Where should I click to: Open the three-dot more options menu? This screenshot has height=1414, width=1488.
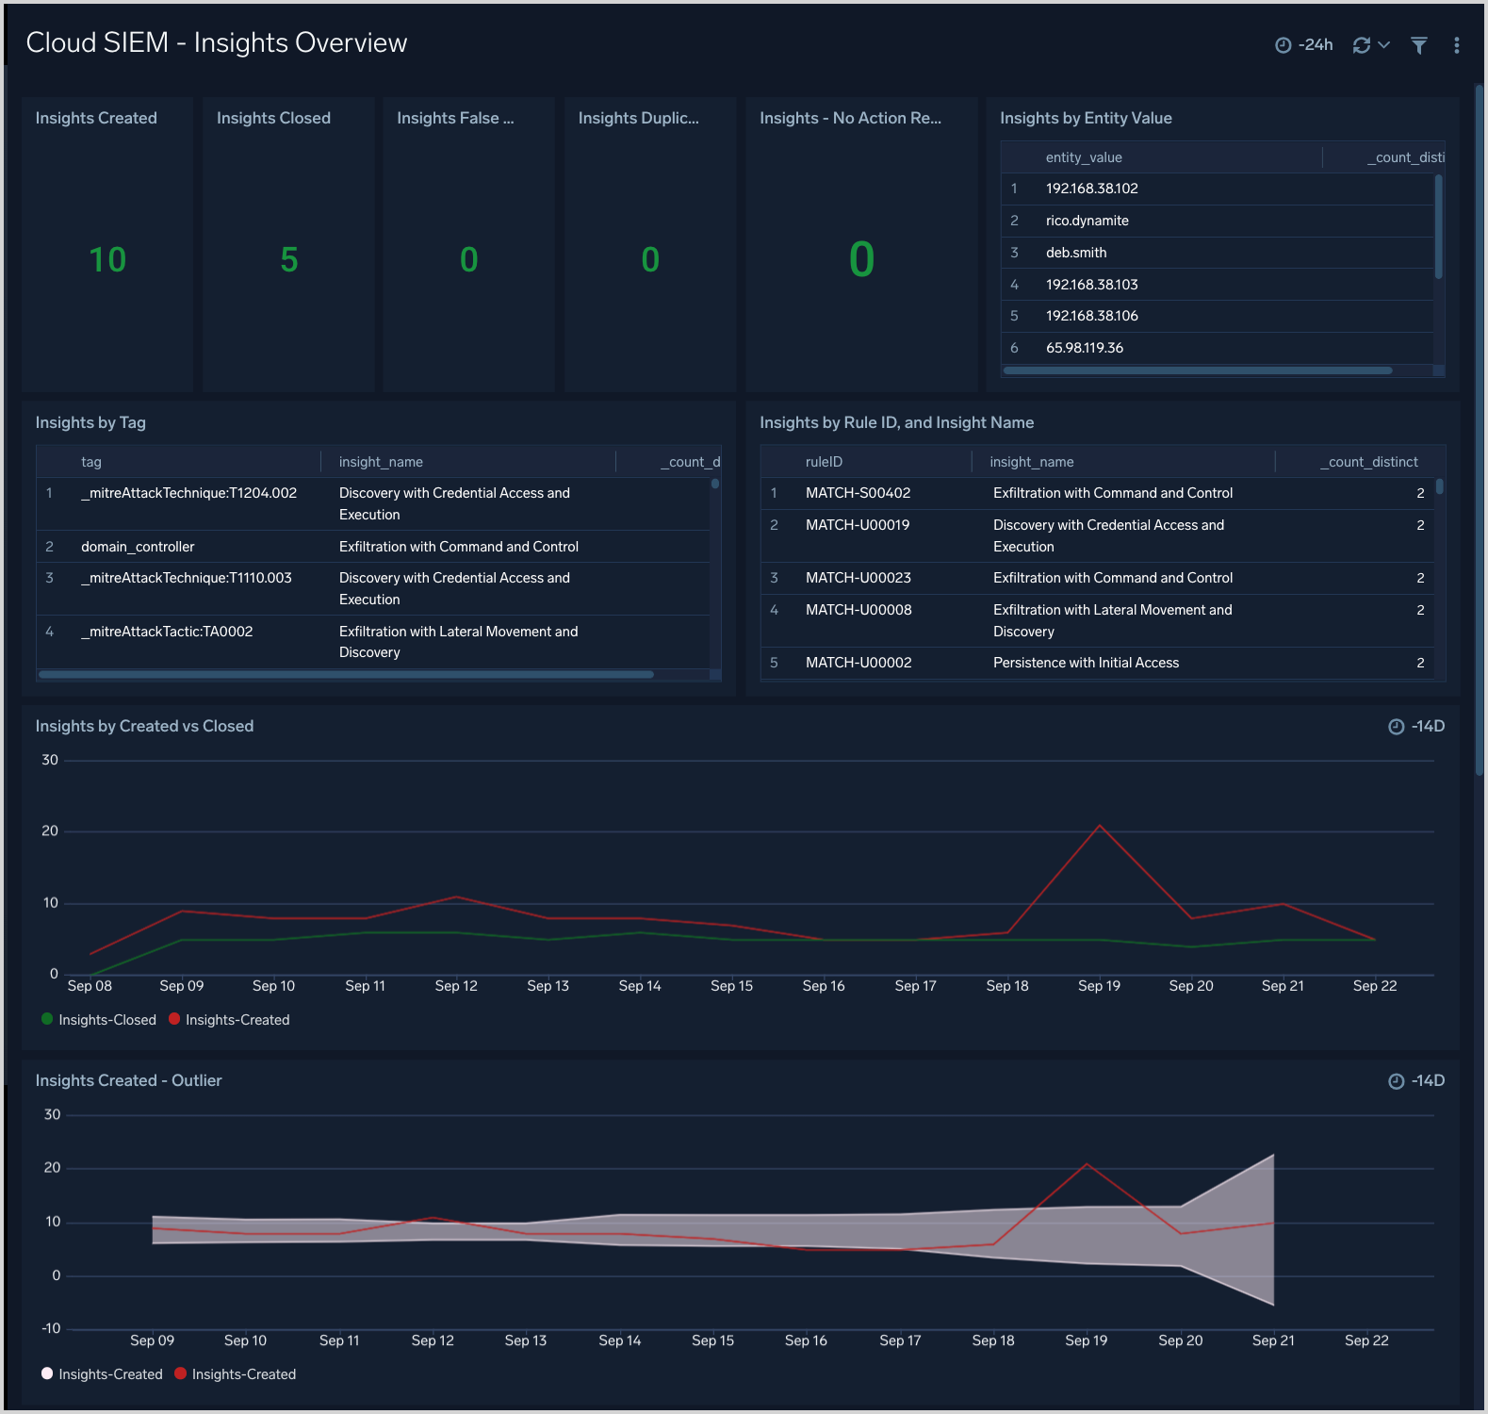1456,45
